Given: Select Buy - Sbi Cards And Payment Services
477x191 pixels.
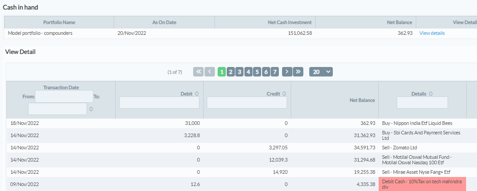Looking at the screenshot, I should tap(421, 135).
